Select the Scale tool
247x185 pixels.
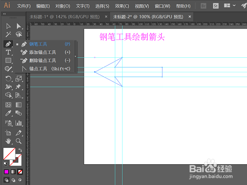[19, 79]
